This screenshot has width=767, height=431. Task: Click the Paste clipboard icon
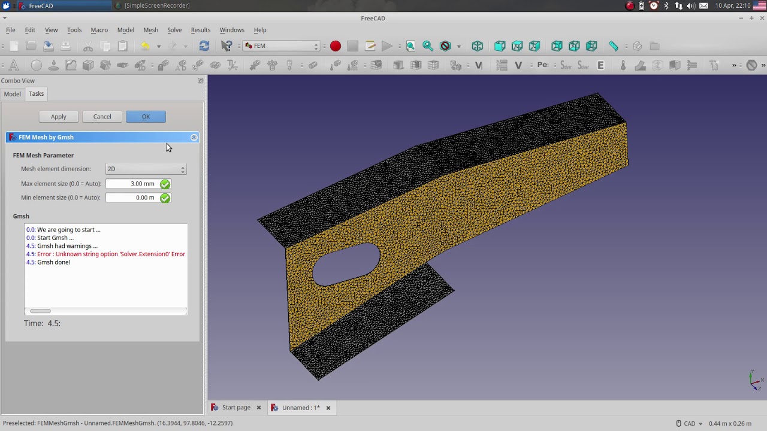point(123,46)
